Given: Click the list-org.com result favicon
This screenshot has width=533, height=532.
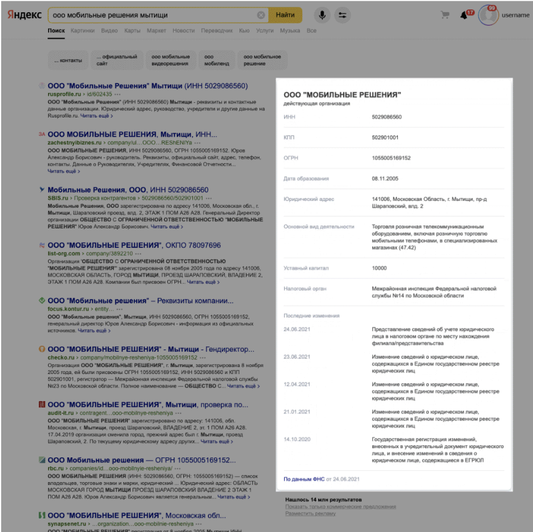Looking at the screenshot, I should [x=42, y=245].
